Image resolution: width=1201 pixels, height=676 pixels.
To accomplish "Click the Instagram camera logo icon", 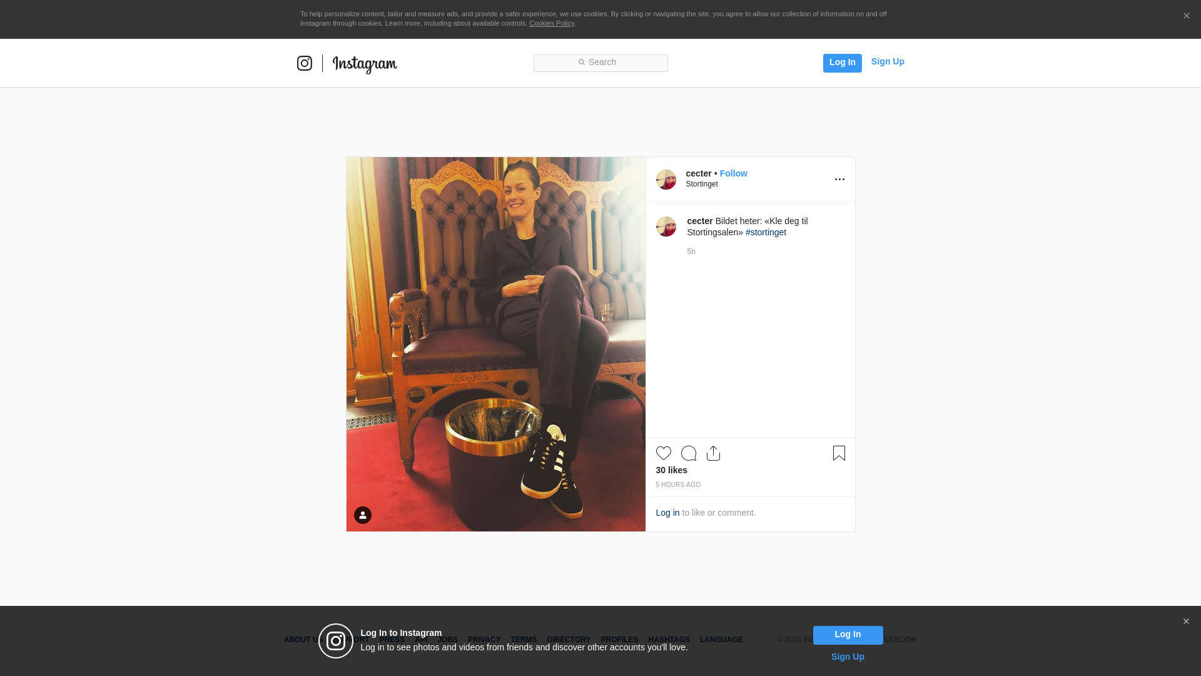I will coord(305,63).
